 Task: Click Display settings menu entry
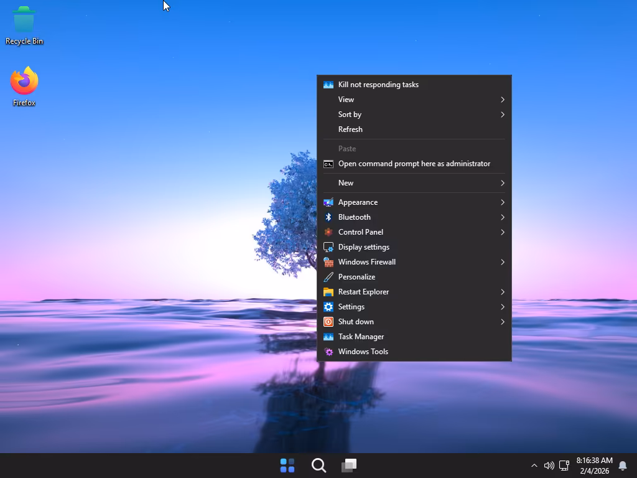(364, 247)
